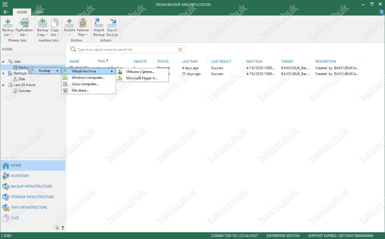The width and height of the screenshot is (385, 239).
Task: Click 'ENTERPRISE EDITION' in status bar
Action: pyautogui.click(x=283, y=236)
